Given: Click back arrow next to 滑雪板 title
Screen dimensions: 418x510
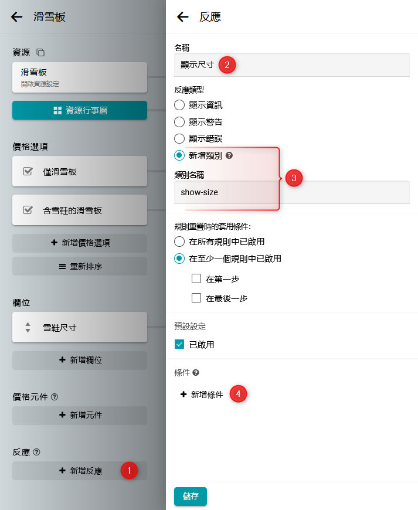Looking at the screenshot, I should coord(17,17).
